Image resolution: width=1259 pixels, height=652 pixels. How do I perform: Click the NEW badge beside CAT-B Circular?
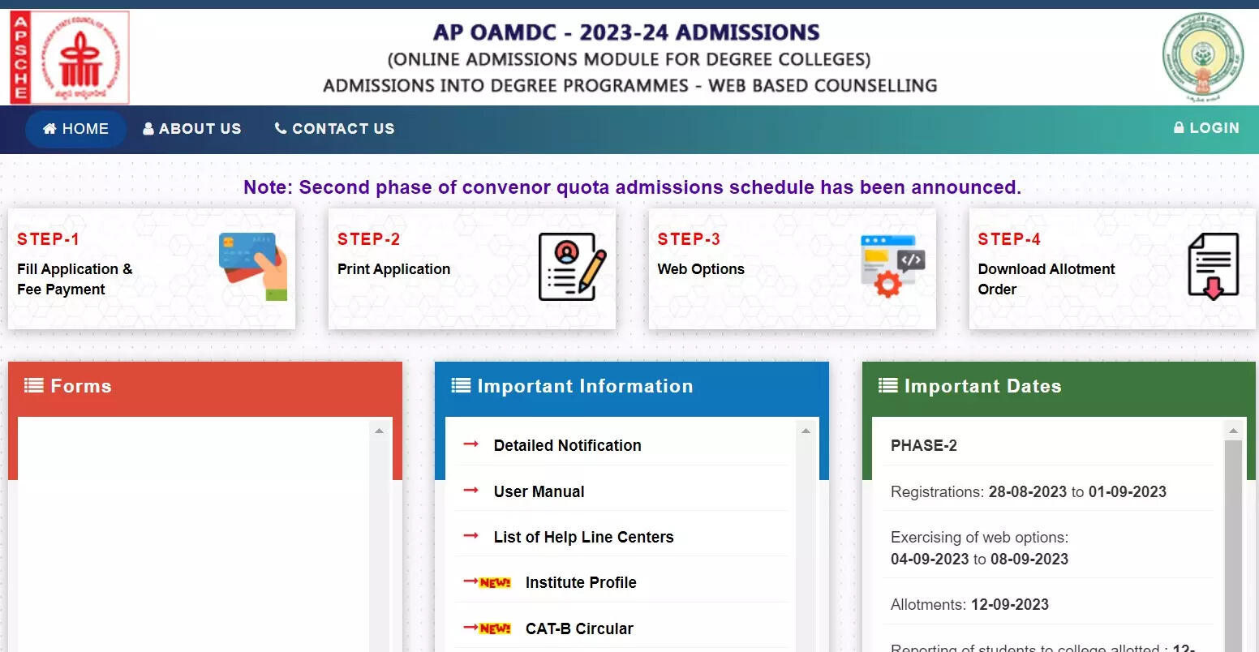[x=494, y=628]
